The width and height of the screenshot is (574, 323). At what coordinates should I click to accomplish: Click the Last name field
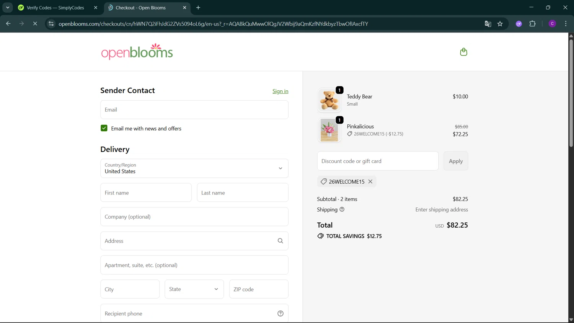click(243, 192)
